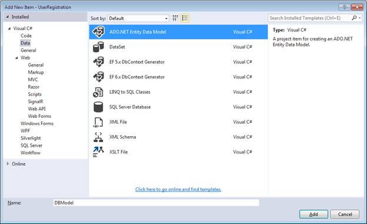Click the SQL Server Database cylinder icon
Viewport: 367px width, 224px height.
click(x=98, y=107)
